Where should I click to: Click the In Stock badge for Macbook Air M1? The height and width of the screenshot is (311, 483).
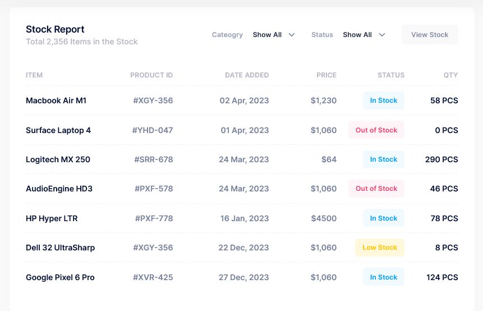384,100
